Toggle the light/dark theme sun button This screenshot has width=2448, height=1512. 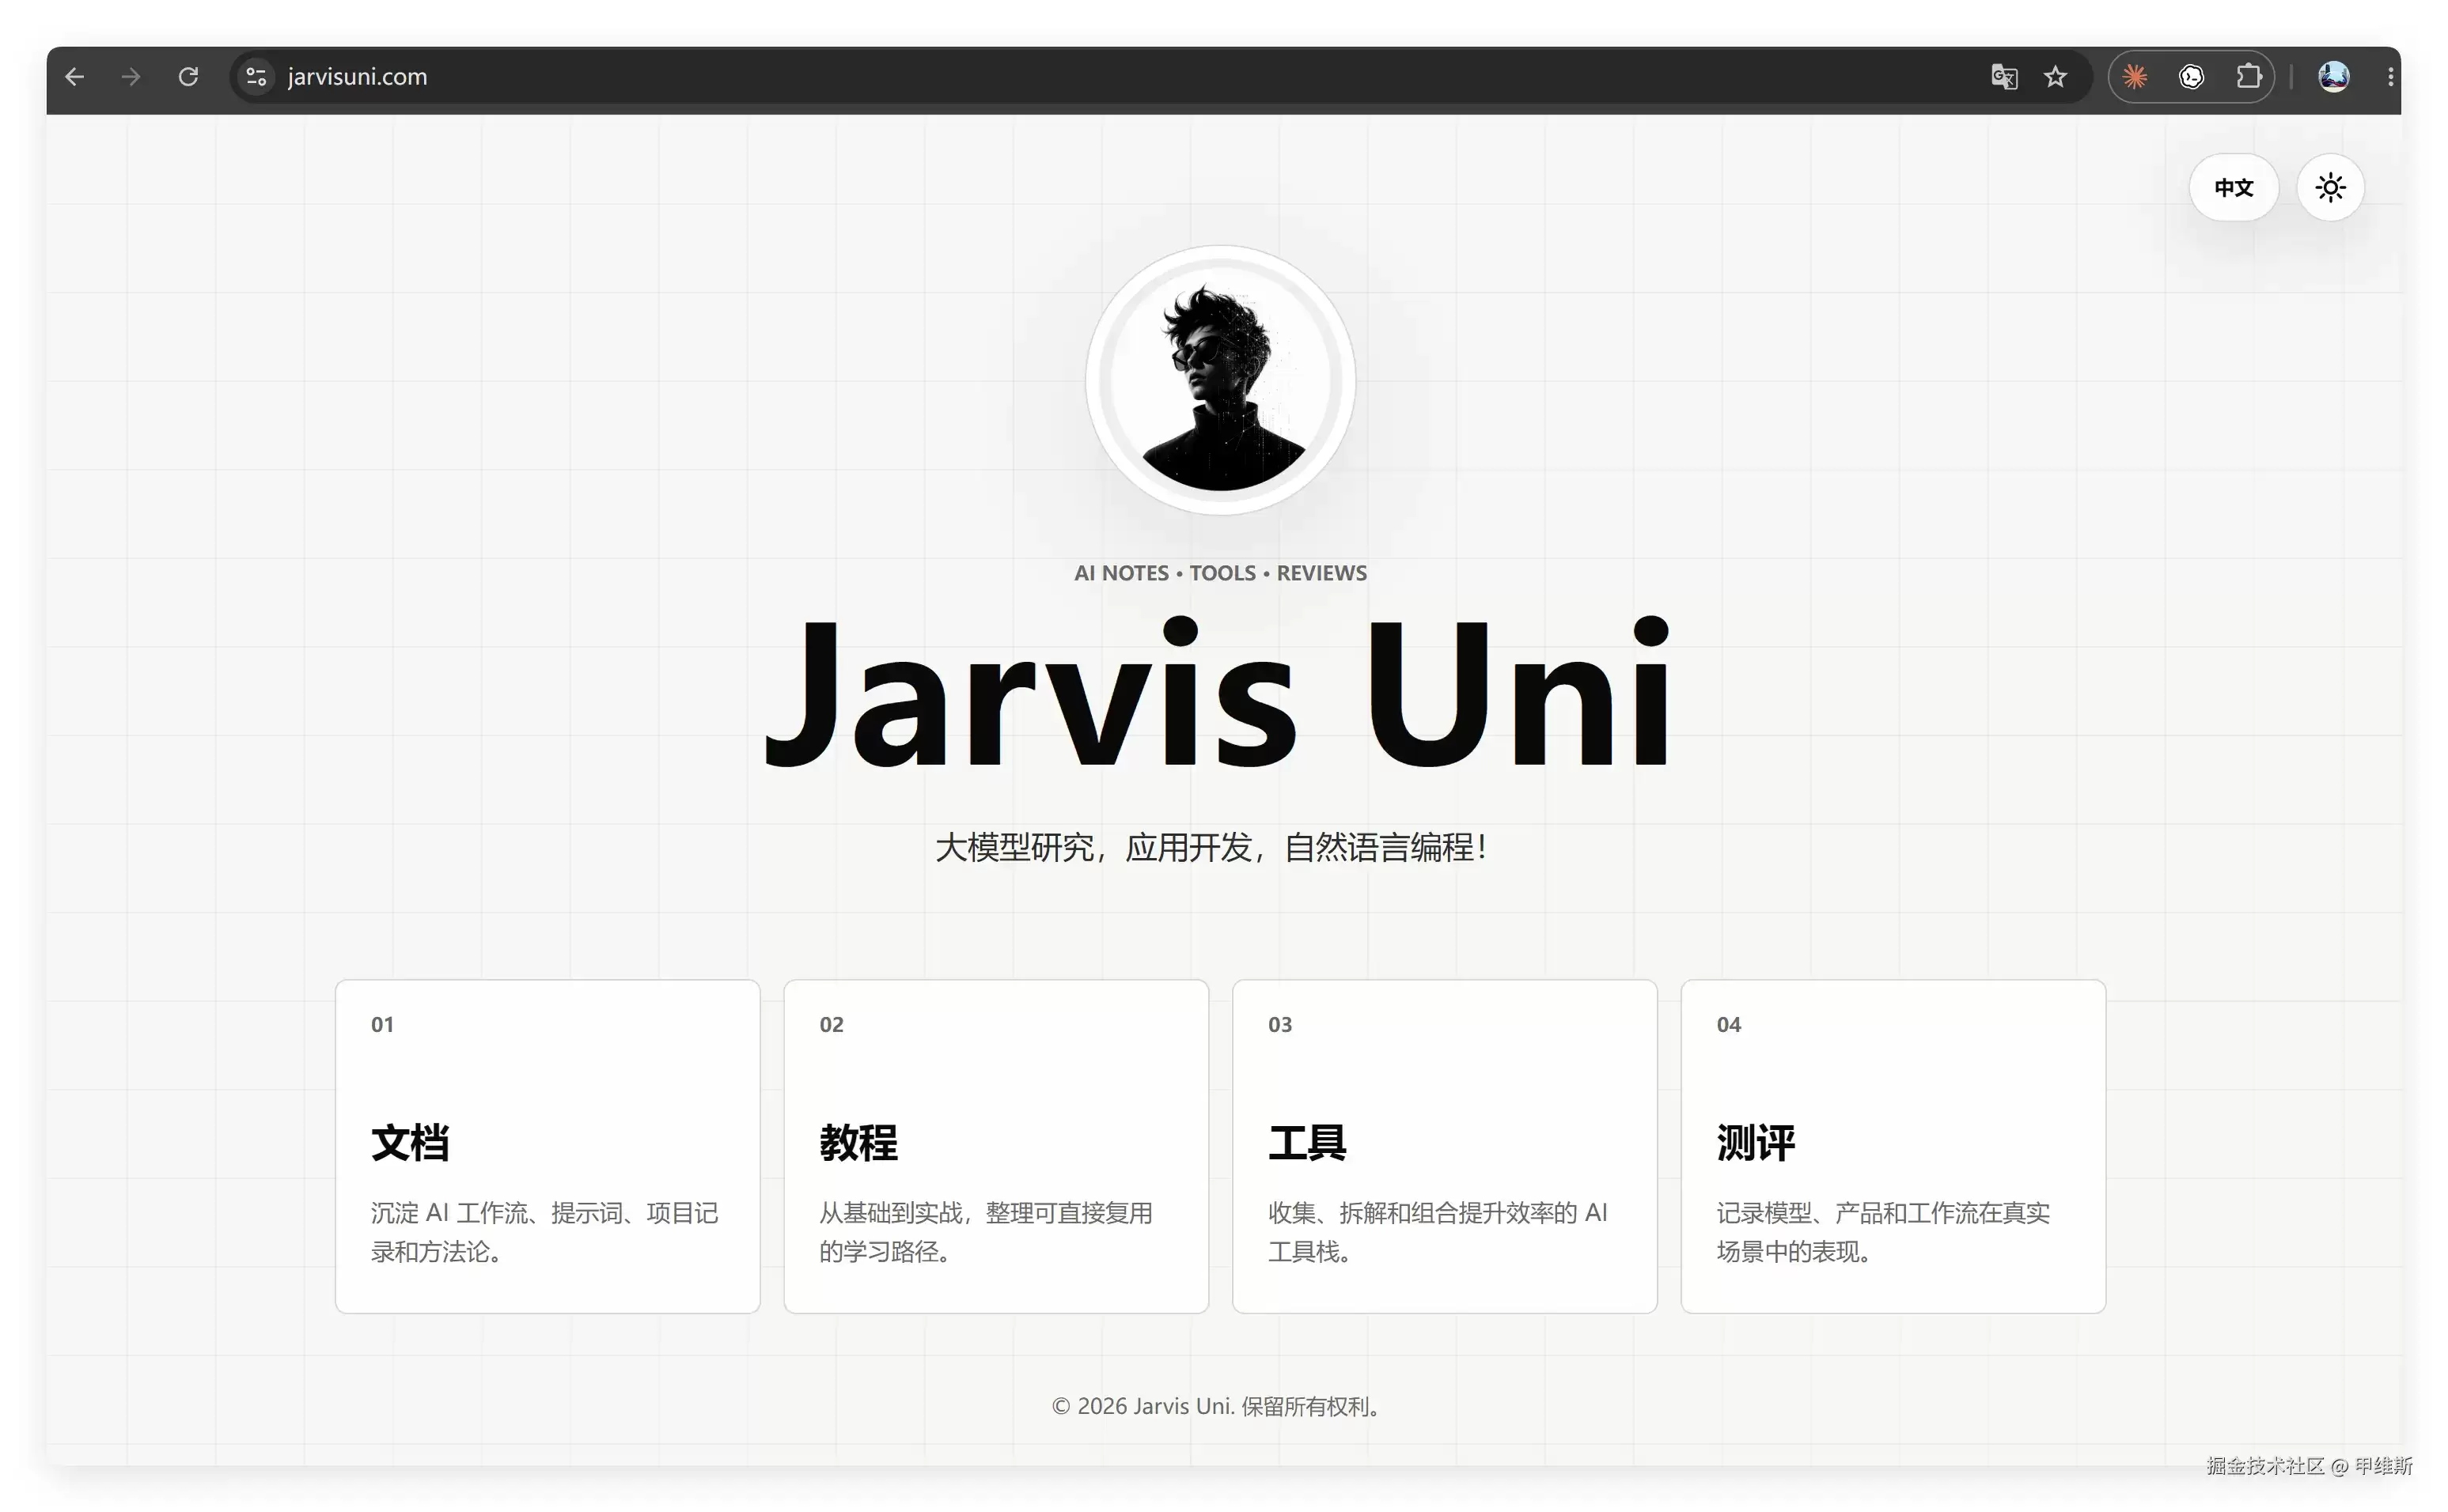(2330, 187)
